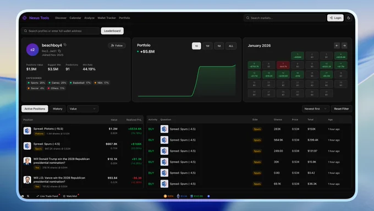
Task: Select the 1D portfolio range
Action: pos(196,46)
